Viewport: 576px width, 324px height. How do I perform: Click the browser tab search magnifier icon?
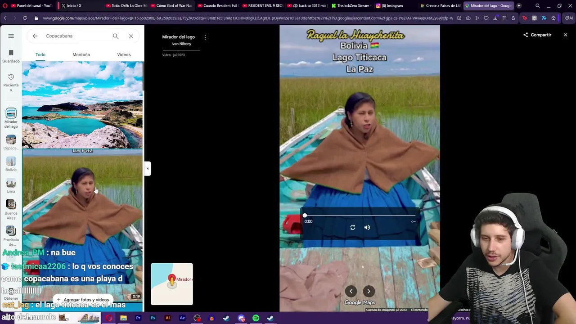(538, 6)
